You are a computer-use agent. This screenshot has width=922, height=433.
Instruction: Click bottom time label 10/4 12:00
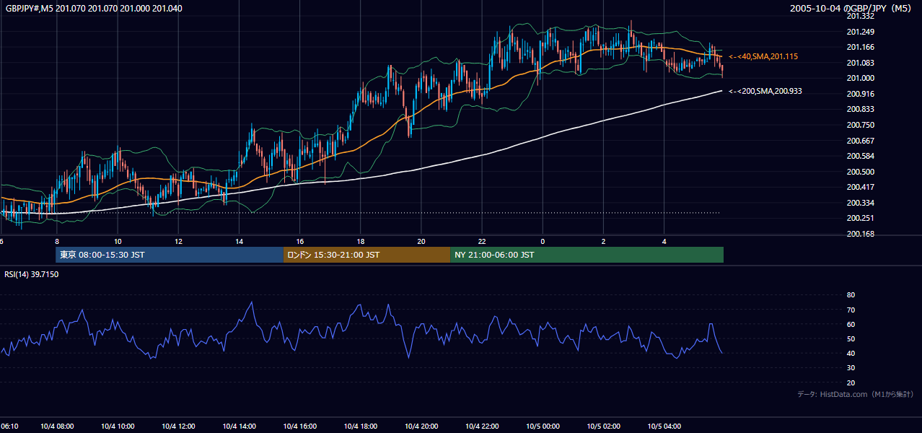pyautogui.click(x=178, y=427)
